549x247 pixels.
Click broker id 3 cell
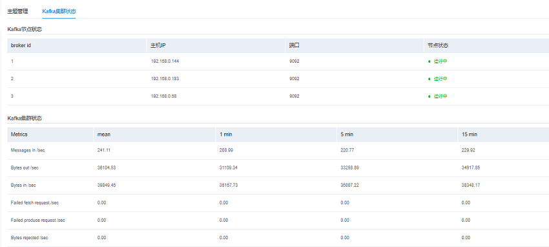click(x=12, y=96)
